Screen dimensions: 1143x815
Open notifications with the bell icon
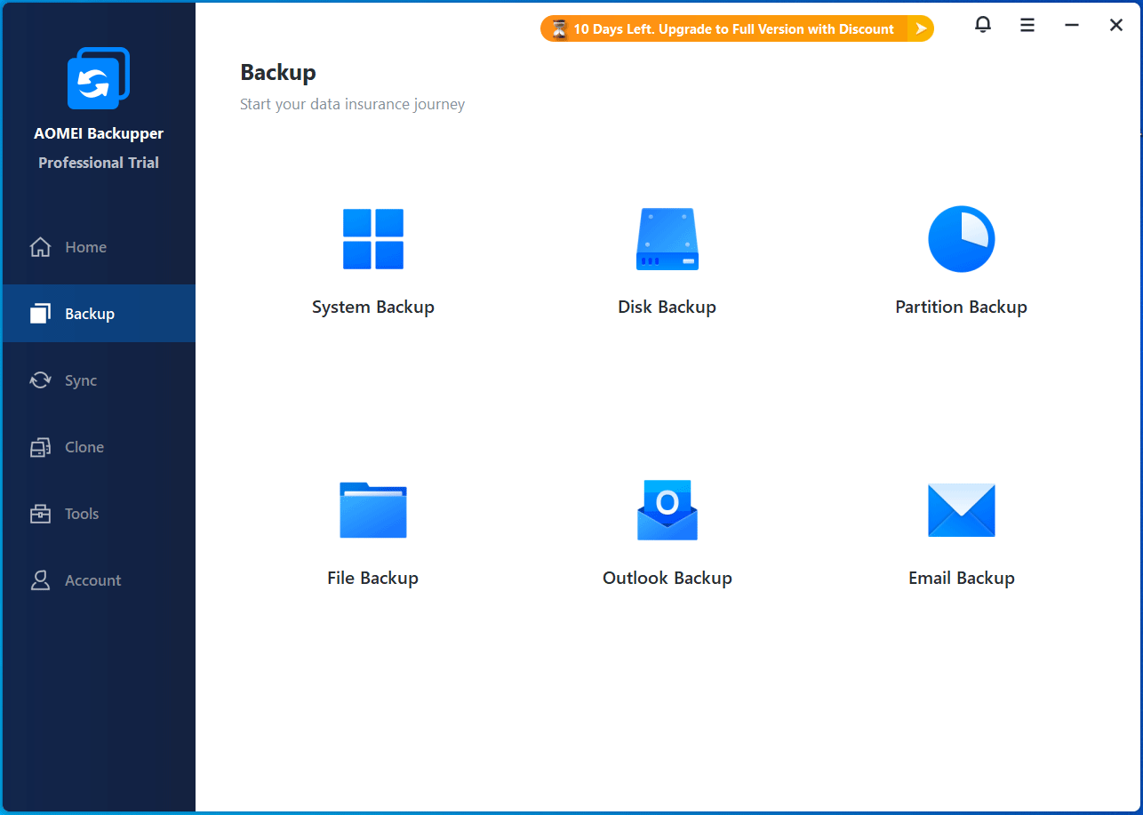click(983, 26)
